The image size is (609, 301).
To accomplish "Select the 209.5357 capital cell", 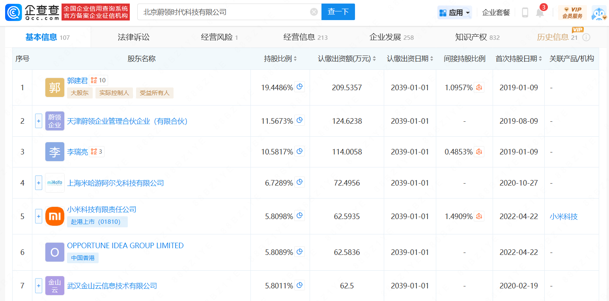I will coord(347,87).
